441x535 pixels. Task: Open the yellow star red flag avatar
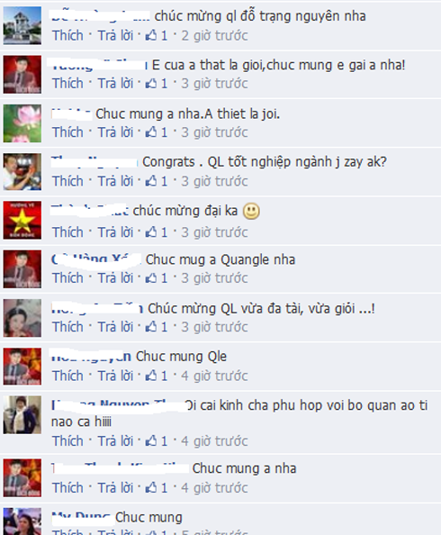22,220
